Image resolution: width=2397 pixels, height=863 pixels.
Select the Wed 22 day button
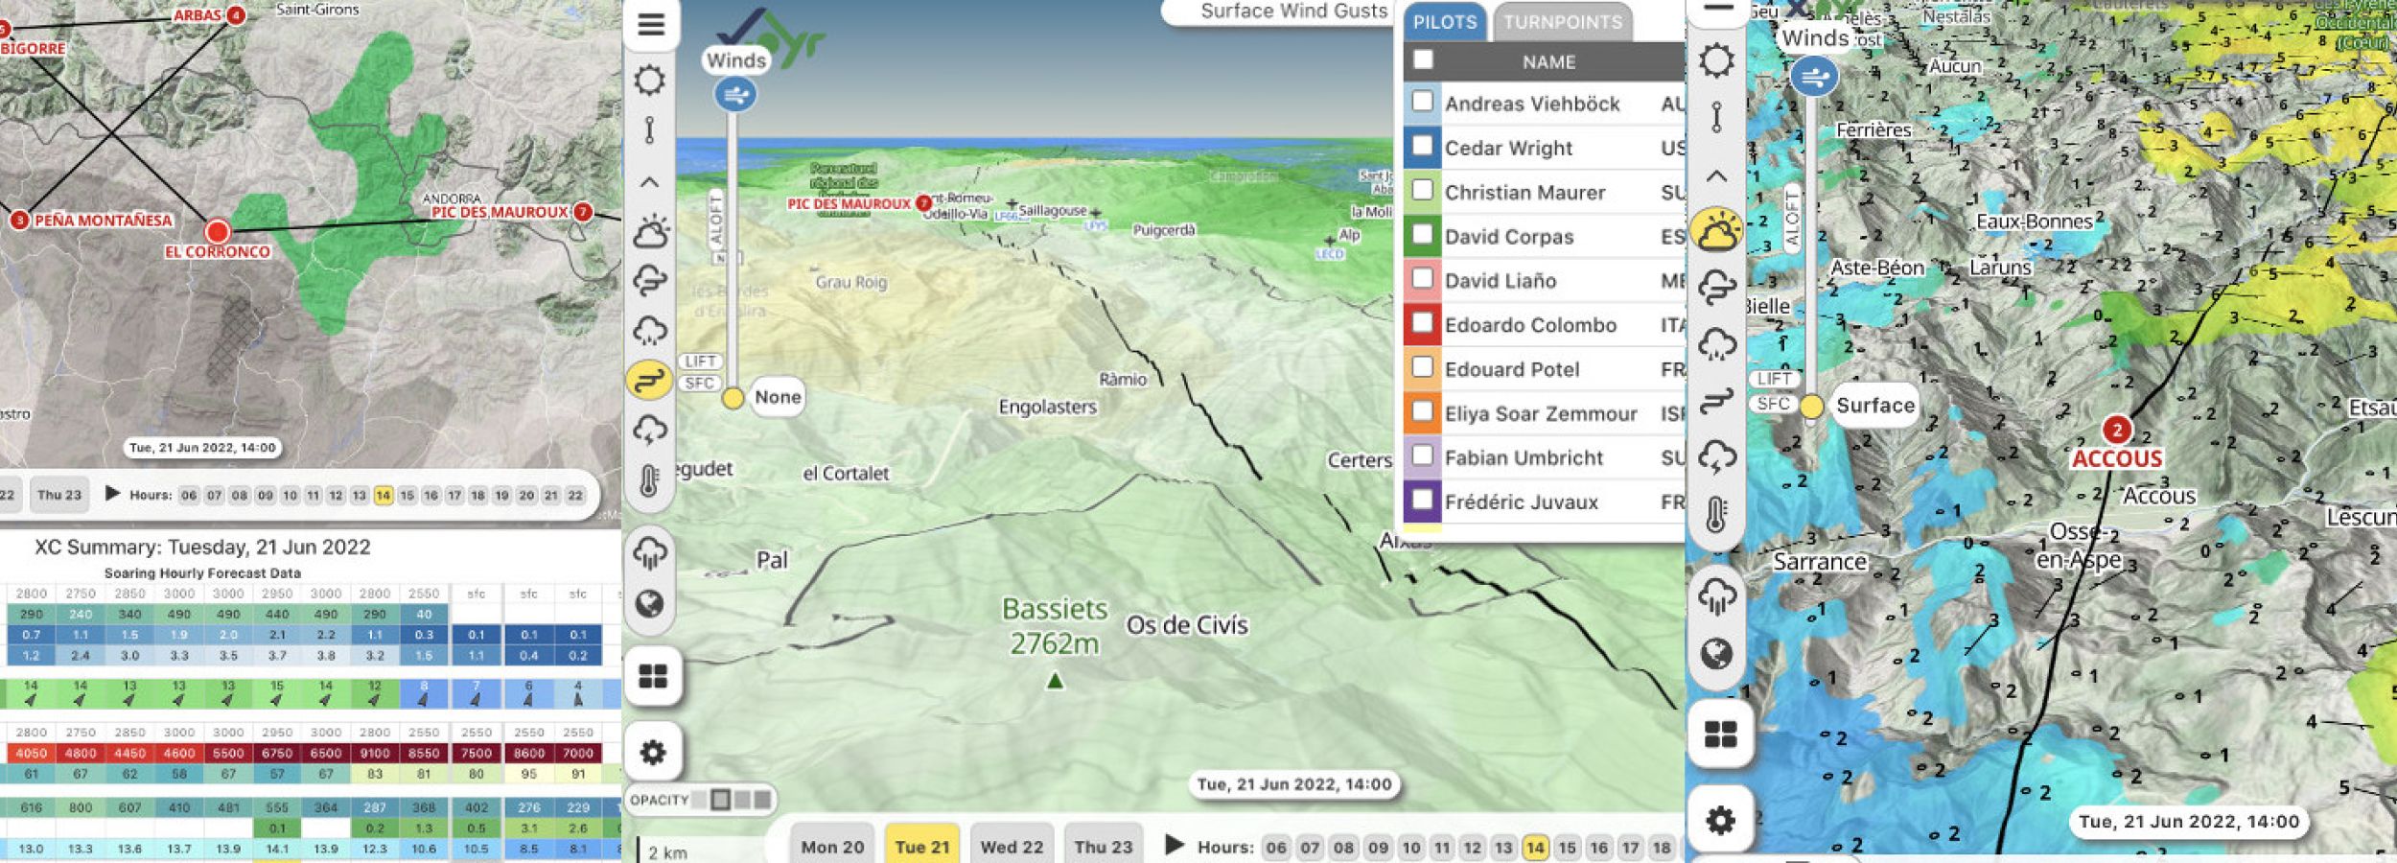[1012, 847]
